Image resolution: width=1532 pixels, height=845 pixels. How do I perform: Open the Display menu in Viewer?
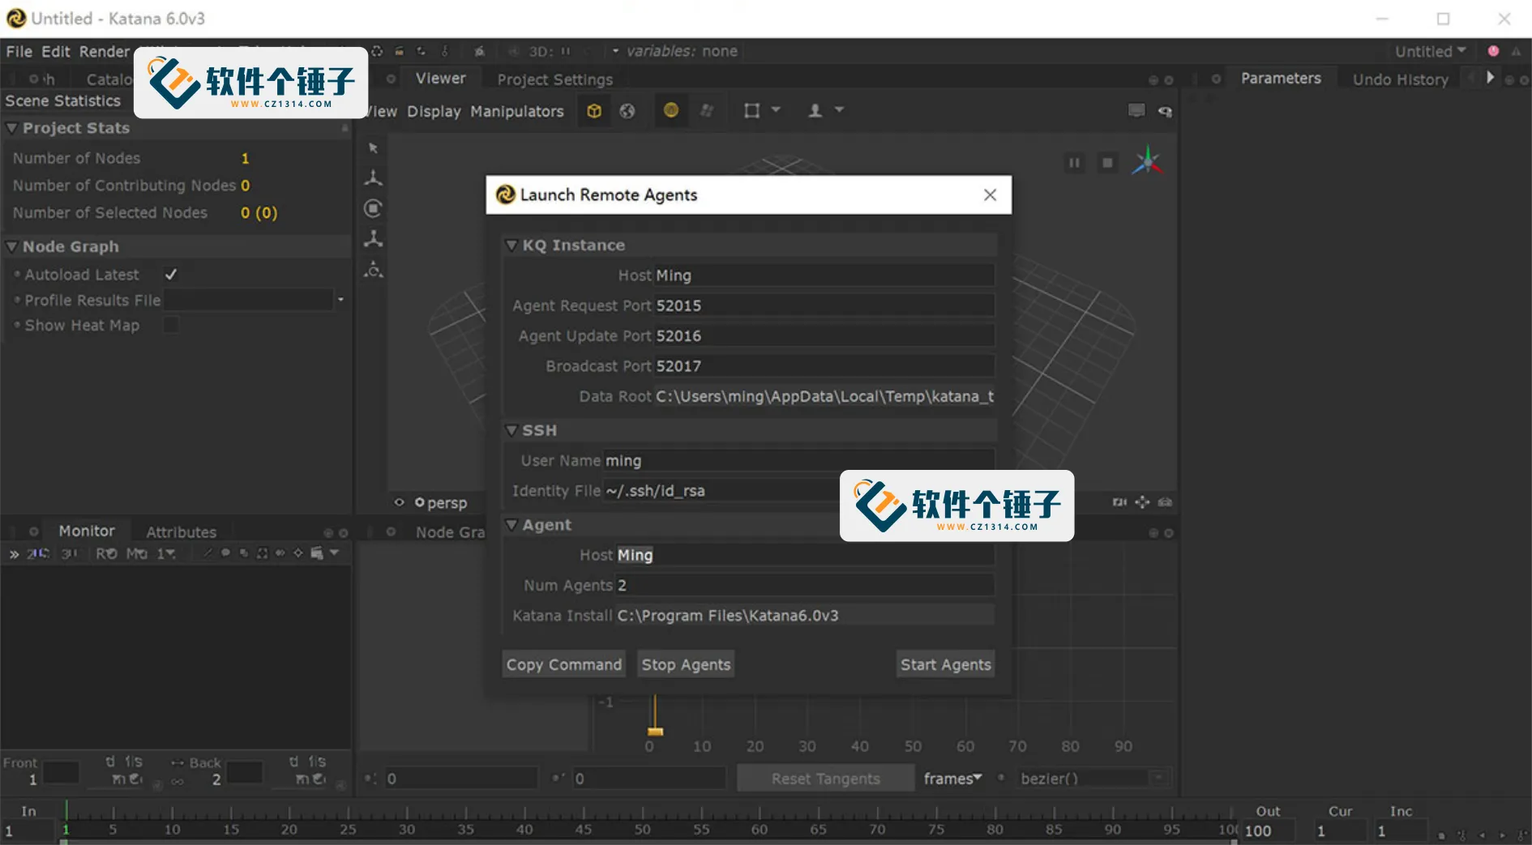click(434, 111)
